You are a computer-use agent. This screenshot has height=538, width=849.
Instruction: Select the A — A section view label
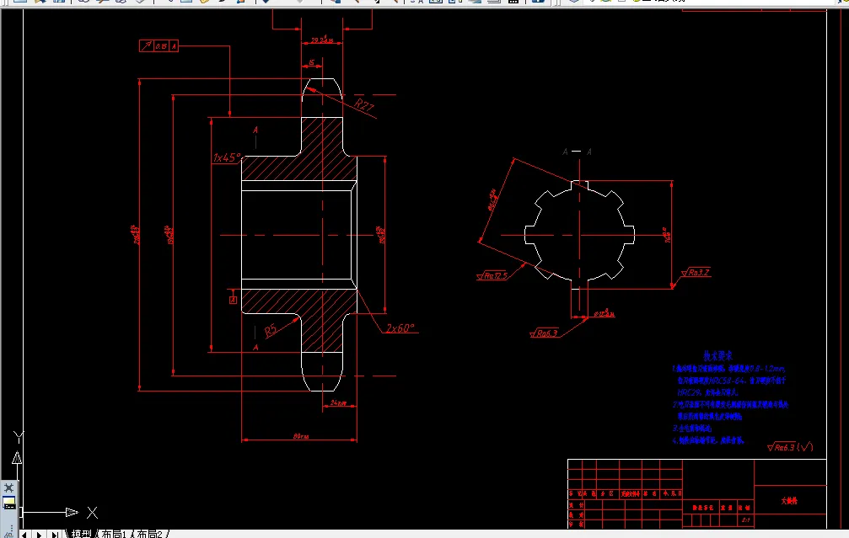pyautogui.click(x=577, y=152)
